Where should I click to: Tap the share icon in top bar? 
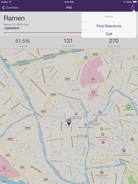pyautogui.click(x=133, y=7)
